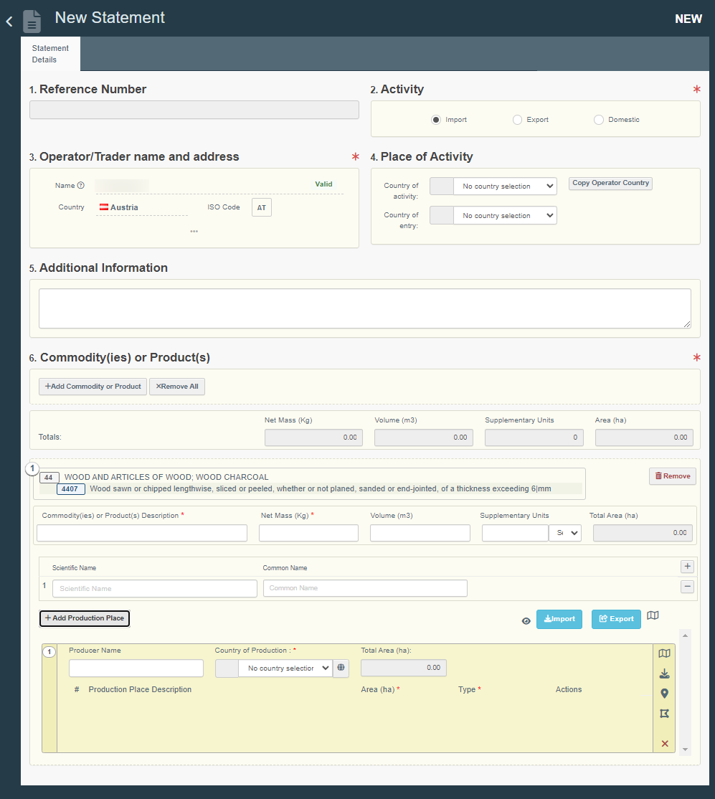Viewport: 715px width, 799px height.
Task: Select the Domestic activity radio button
Action: [x=599, y=120]
